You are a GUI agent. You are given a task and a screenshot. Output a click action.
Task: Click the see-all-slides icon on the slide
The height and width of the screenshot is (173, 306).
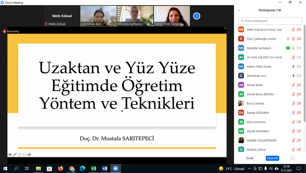coord(20,155)
